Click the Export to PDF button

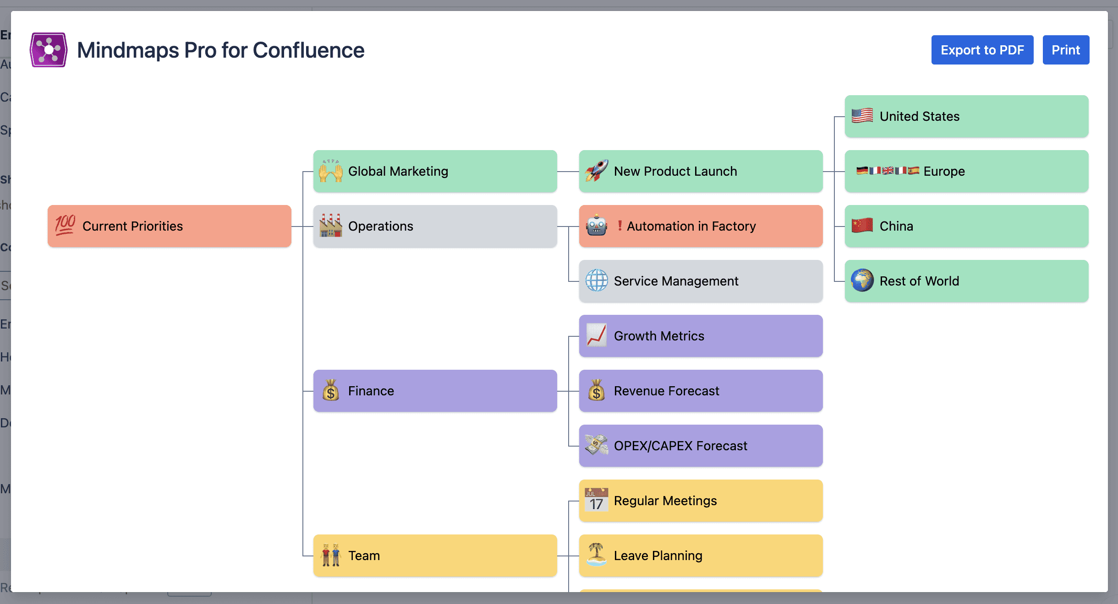(982, 50)
